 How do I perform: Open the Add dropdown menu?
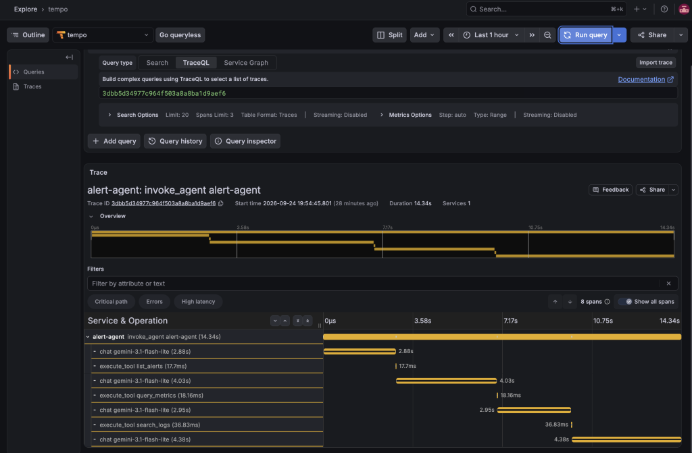coord(424,35)
